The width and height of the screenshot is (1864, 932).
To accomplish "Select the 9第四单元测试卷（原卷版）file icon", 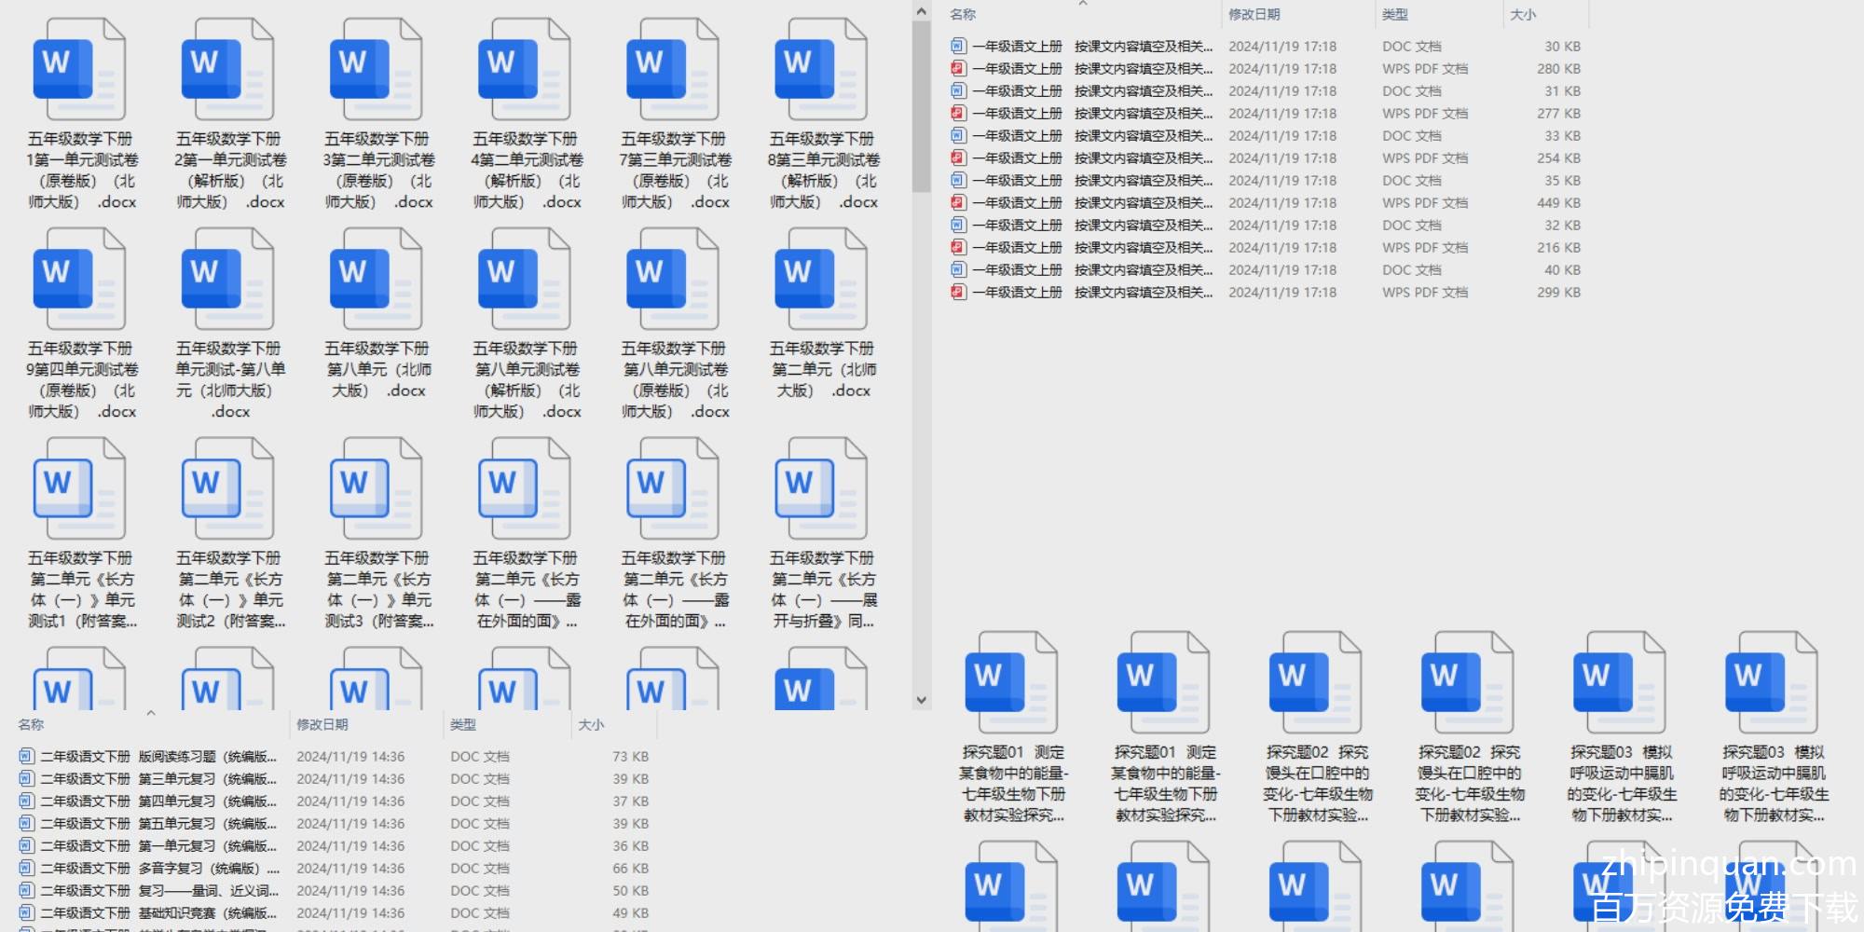I will pos(79,280).
